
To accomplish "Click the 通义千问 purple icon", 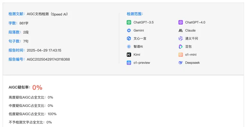I will [x=181, y=38].
